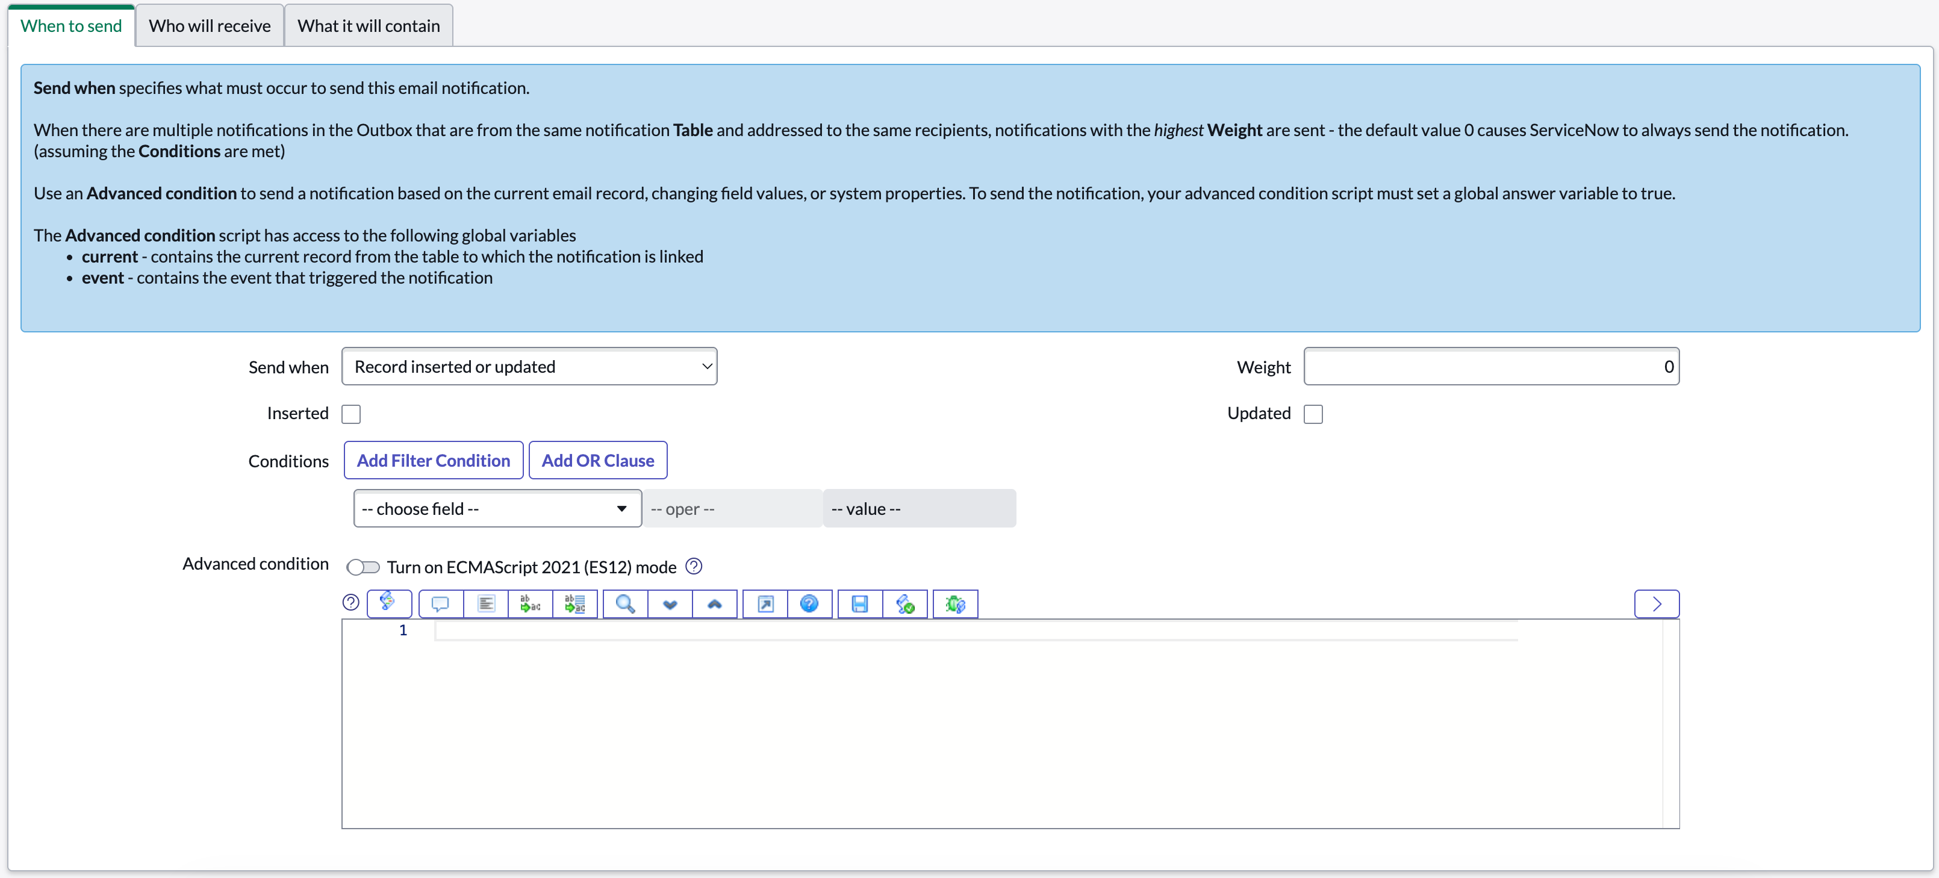Click the script editor help question mark
The image size is (1939, 878).
350,602
